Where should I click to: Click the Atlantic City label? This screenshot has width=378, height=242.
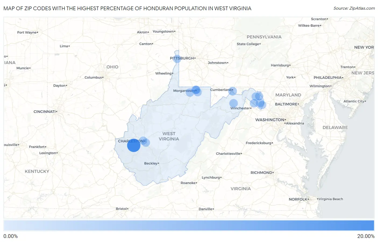[354, 101]
